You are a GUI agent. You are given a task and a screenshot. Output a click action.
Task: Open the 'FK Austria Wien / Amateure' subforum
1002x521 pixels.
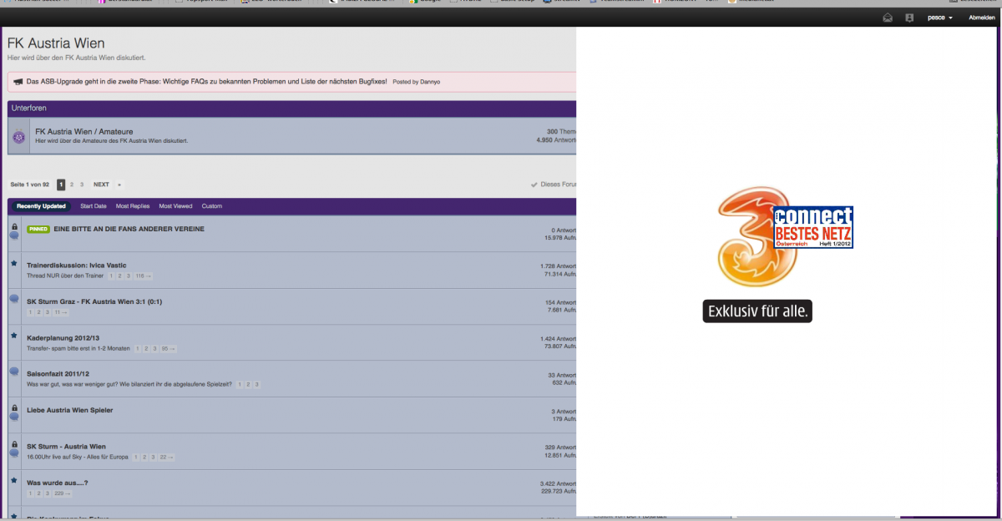[x=83, y=132]
